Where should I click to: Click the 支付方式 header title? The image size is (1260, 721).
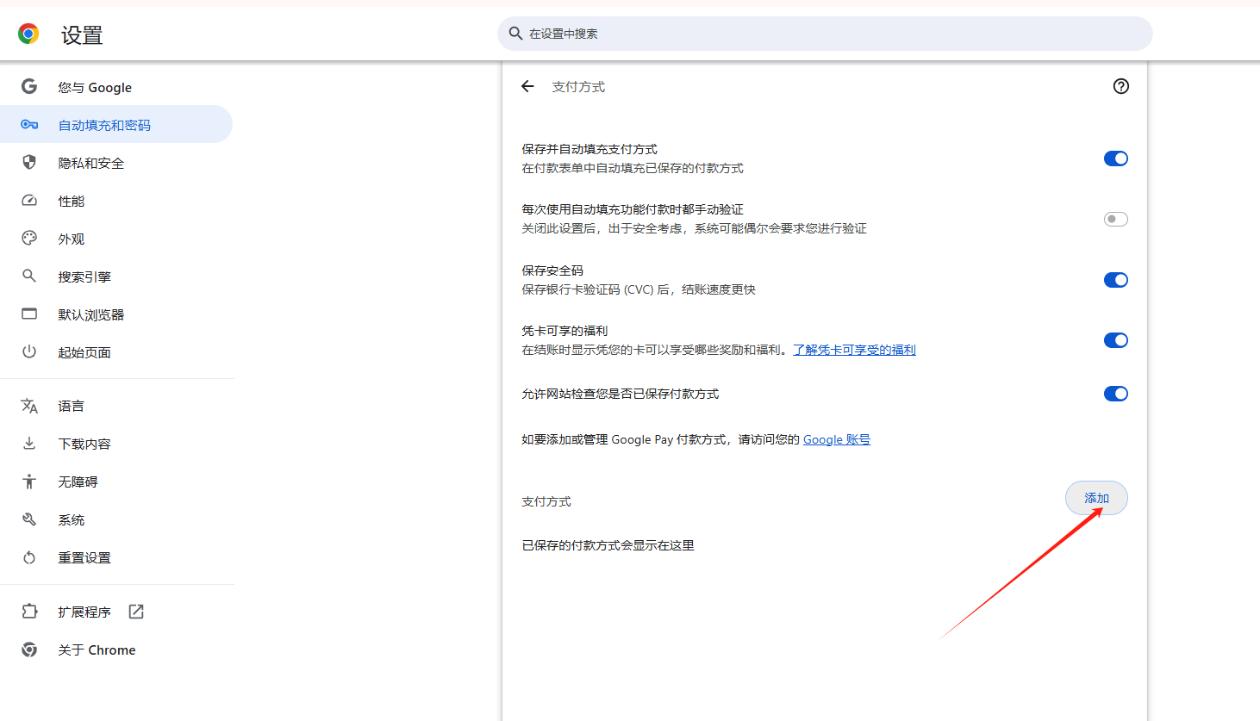point(578,87)
